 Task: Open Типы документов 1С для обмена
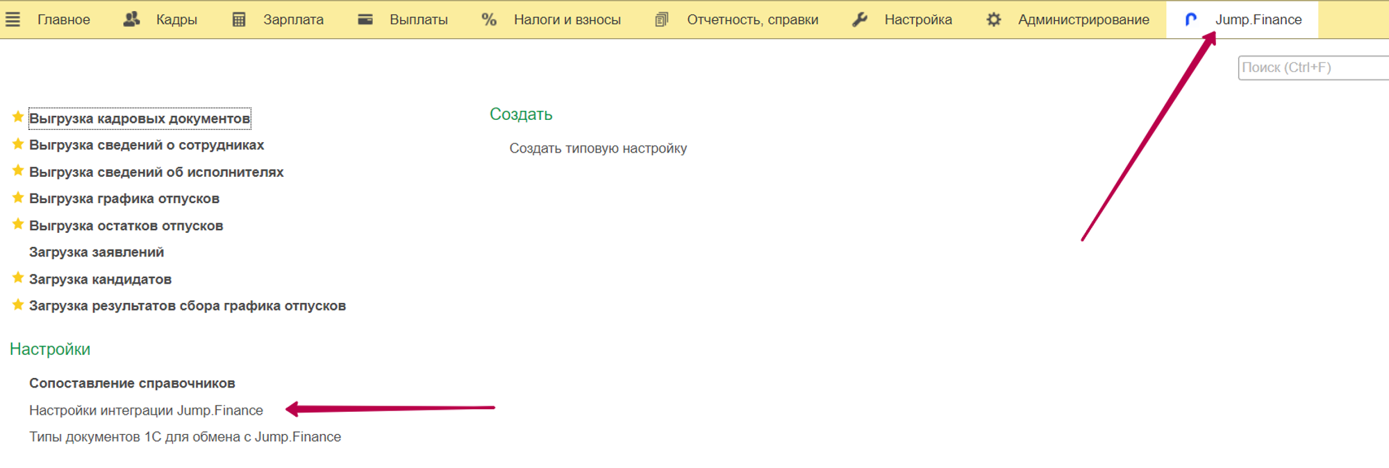coord(185,437)
